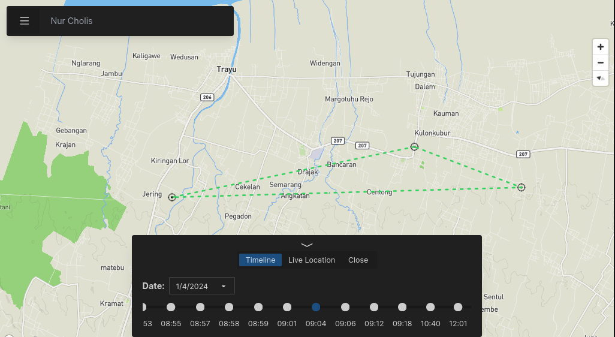The image size is (615, 337).
Task: Click the Tujungan map label
Action: click(x=420, y=74)
